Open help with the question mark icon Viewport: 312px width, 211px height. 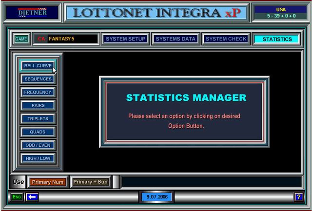tap(298, 197)
